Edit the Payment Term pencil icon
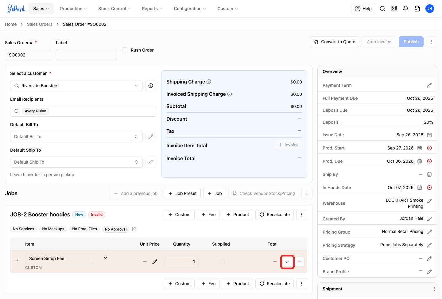 click(429, 85)
